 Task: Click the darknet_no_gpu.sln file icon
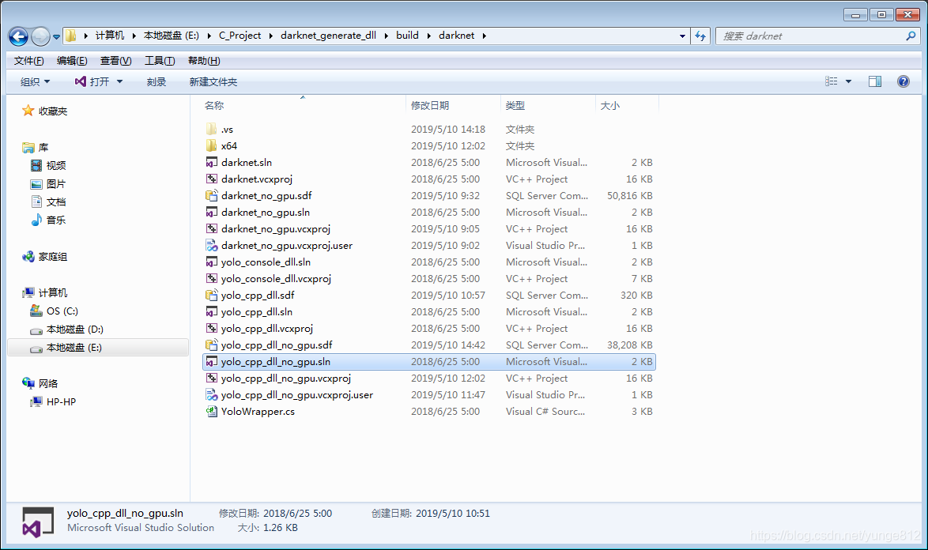tap(211, 212)
